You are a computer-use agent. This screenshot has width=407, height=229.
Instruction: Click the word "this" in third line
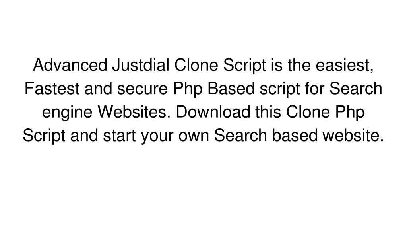268,112
